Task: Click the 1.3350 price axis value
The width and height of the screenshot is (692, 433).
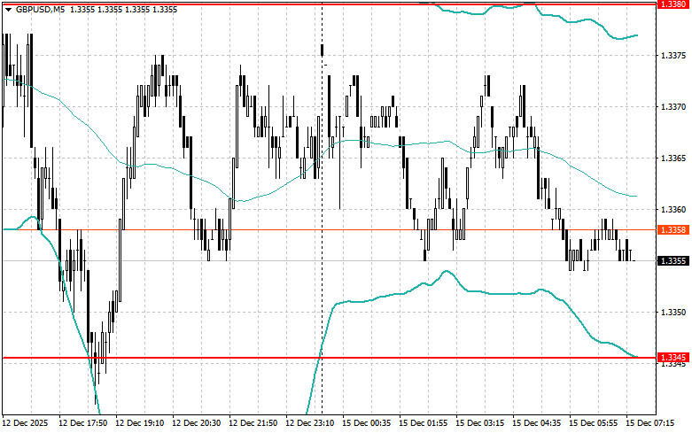Action: (673, 313)
